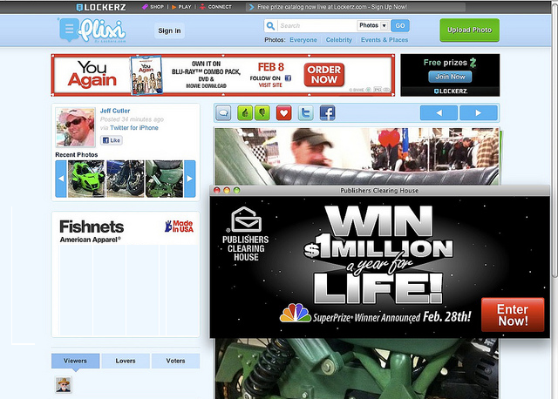Share the photo via Facebook icon
This screenshot has width=558, height=399.
point(327,112)
